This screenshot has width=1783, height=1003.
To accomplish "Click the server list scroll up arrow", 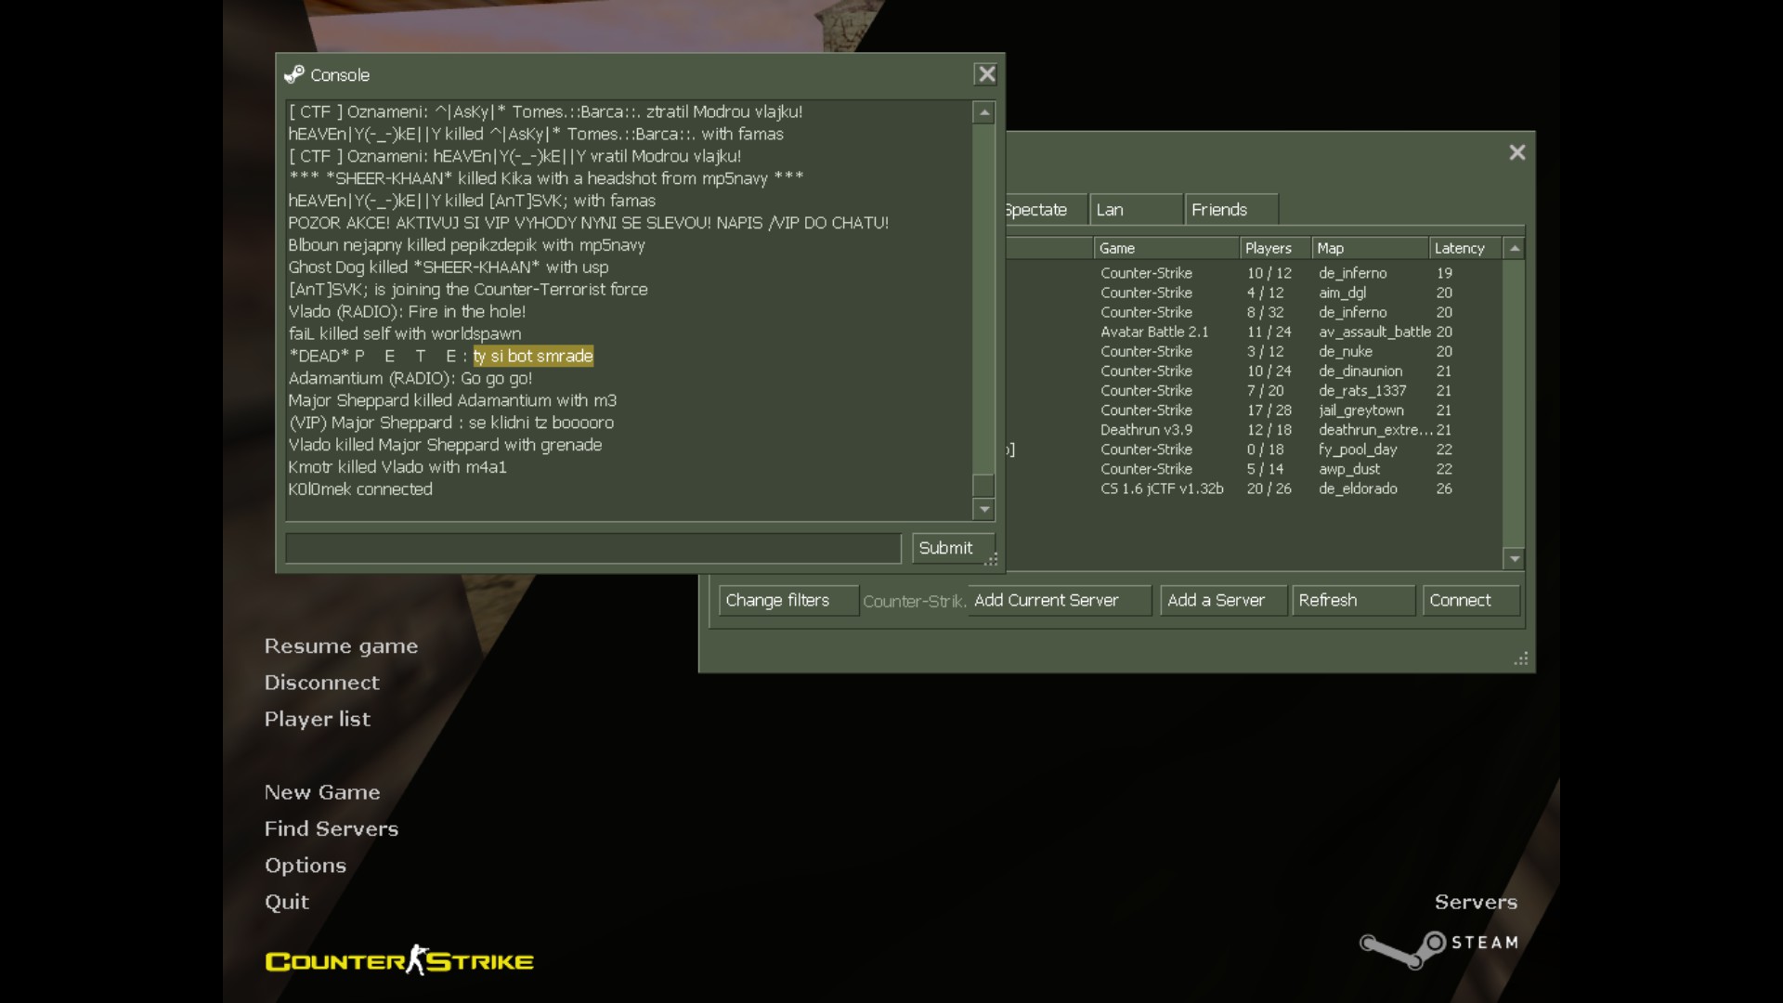I will (1515, 248).
